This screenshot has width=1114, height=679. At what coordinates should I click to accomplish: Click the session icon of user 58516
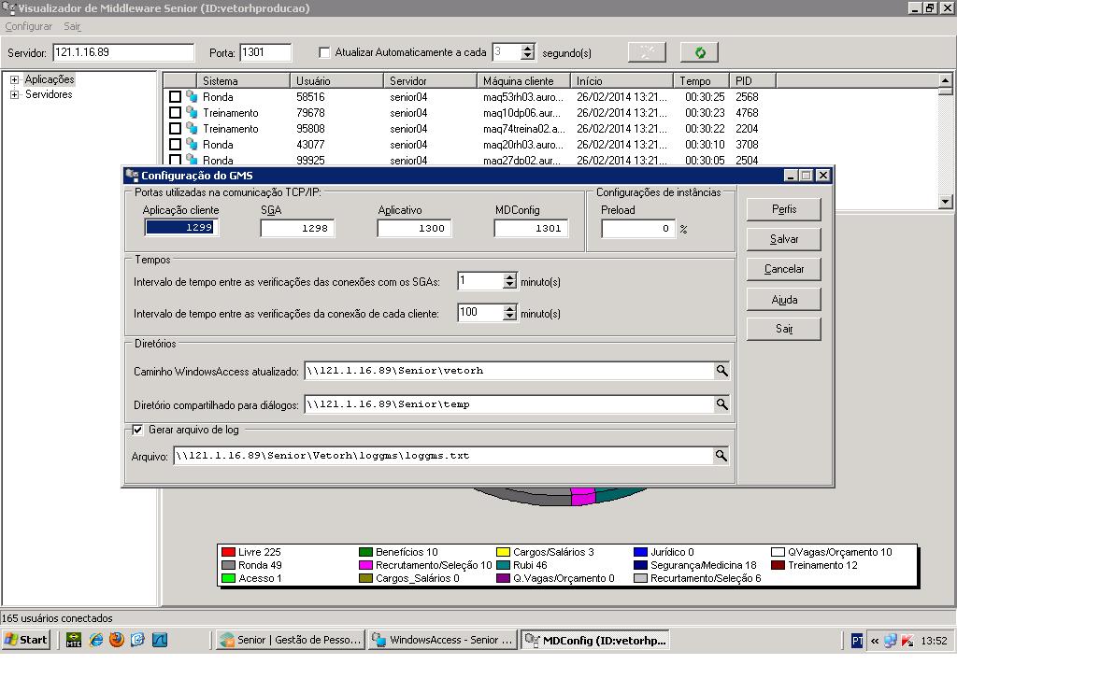[x=192, y=96]
